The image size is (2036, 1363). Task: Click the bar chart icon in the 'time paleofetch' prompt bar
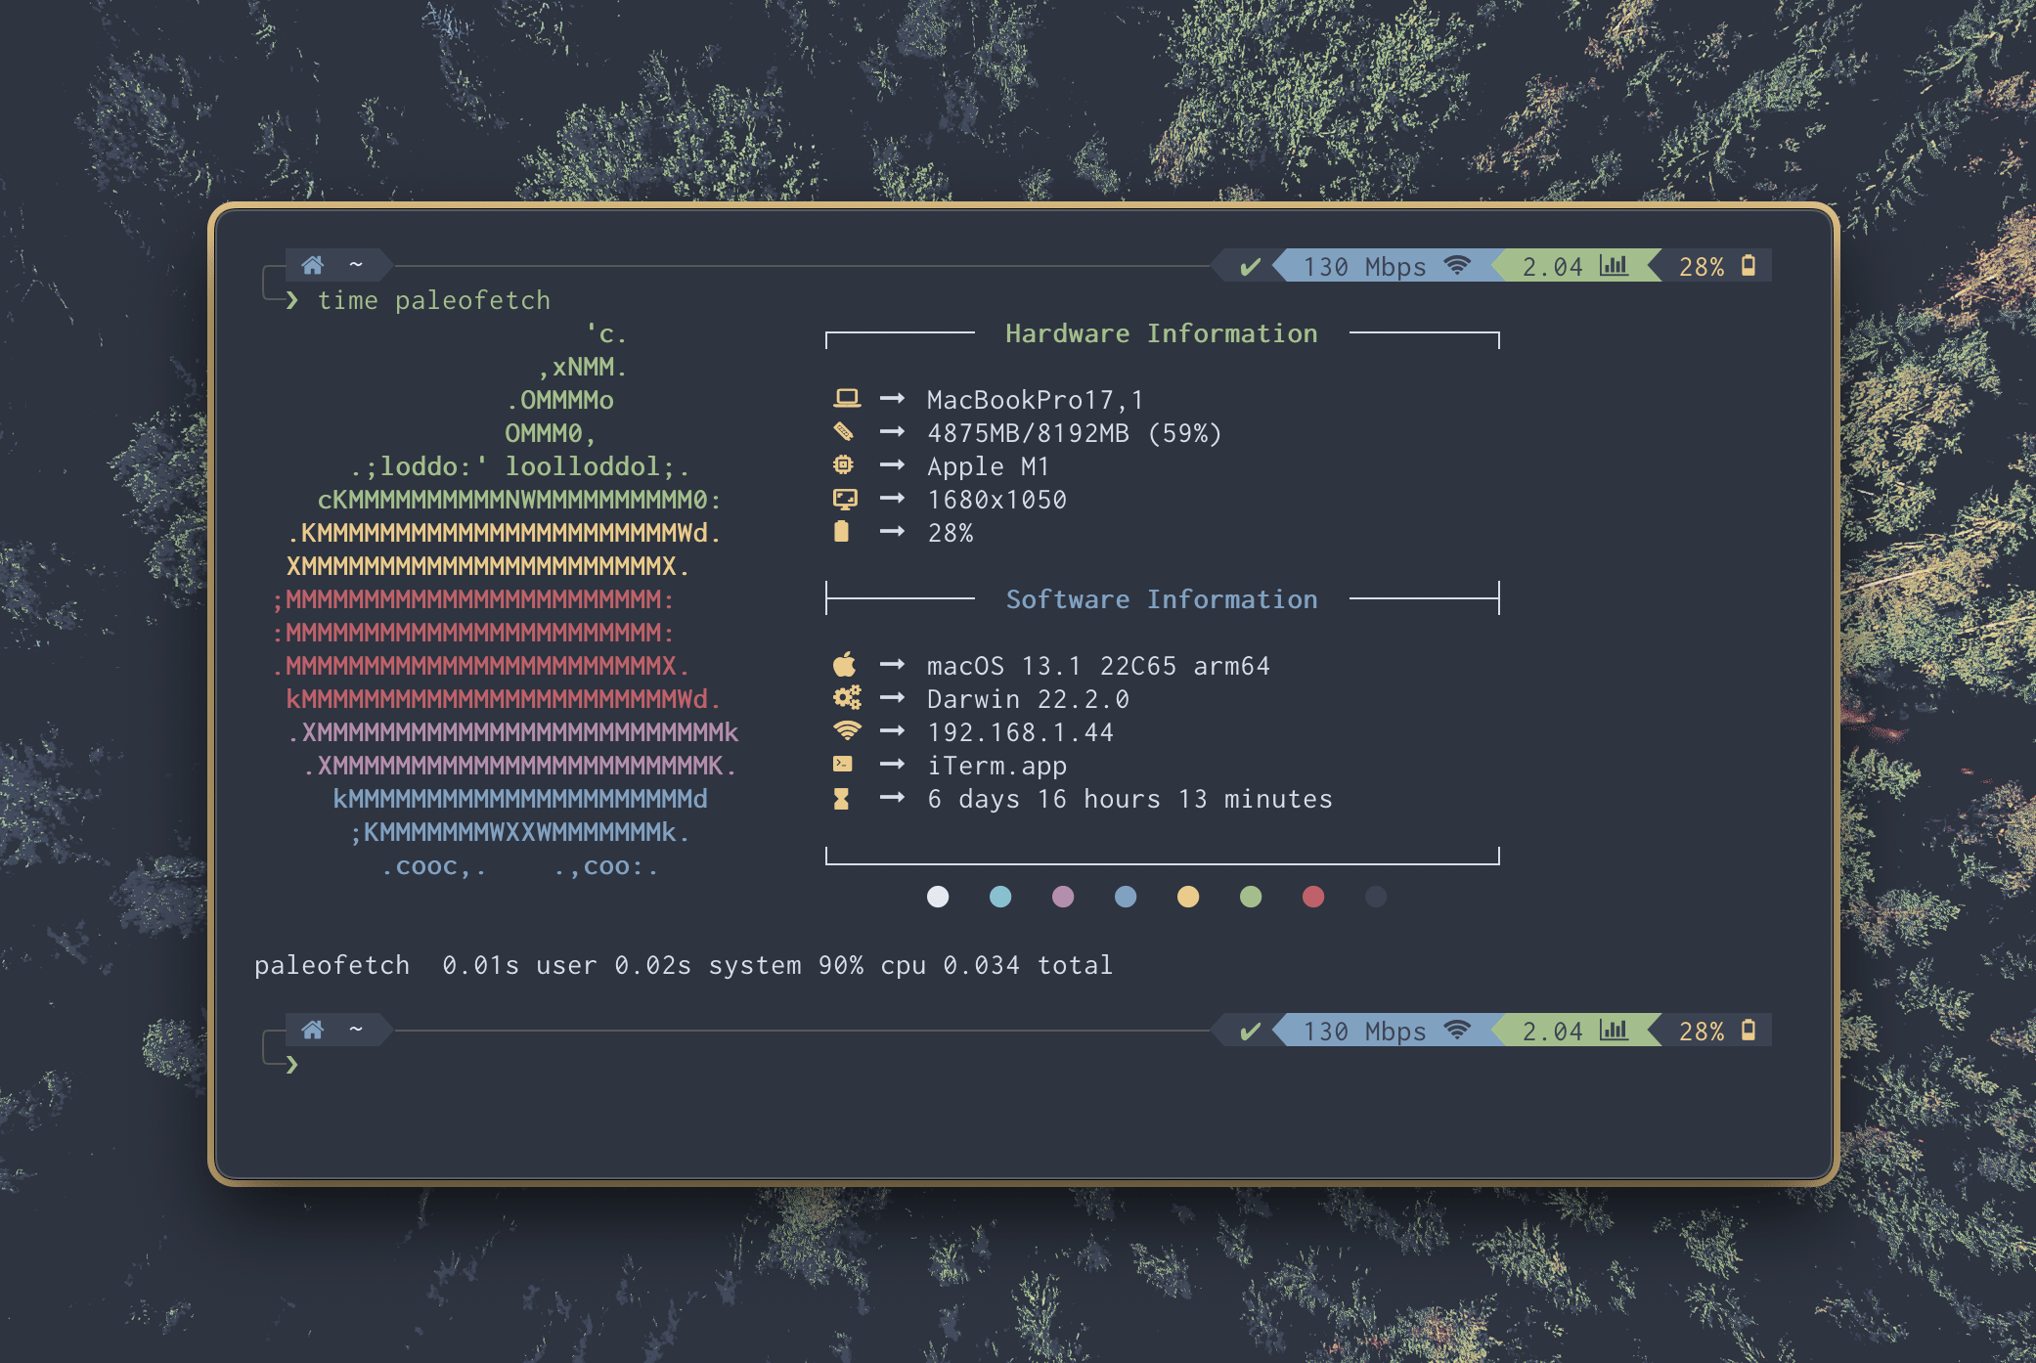click(1614, 265)
